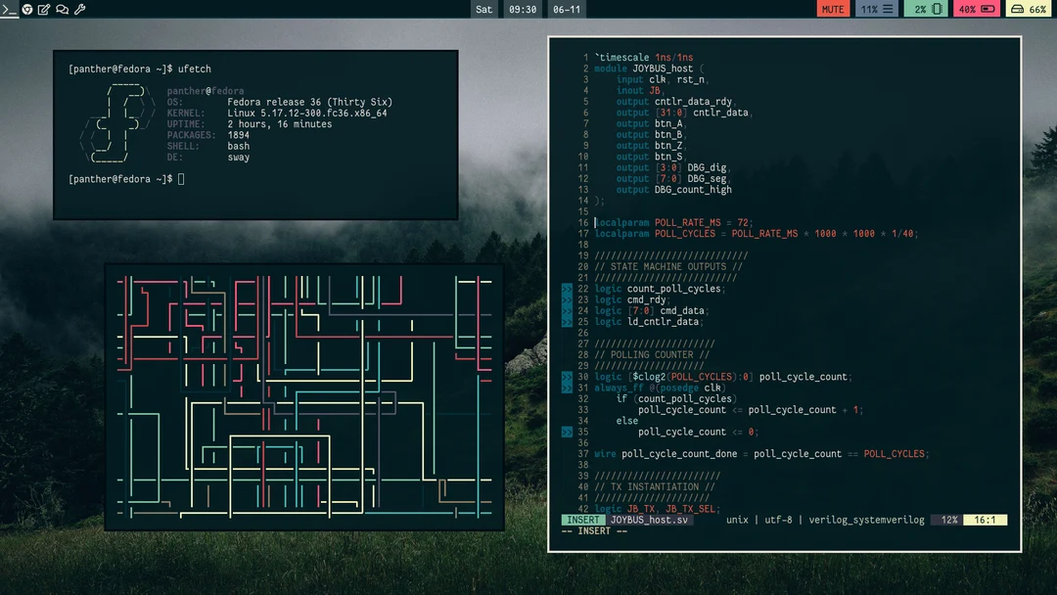Open the chat bubbles icon
The image size is (1057, 595).
(x=62, y=9)
